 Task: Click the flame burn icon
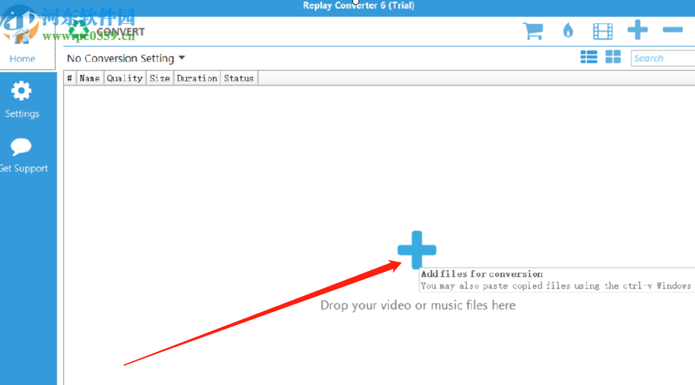(568, 31)
